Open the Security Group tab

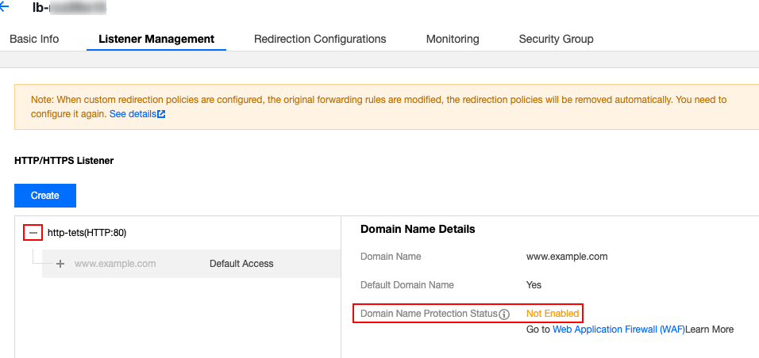point(556,39)
